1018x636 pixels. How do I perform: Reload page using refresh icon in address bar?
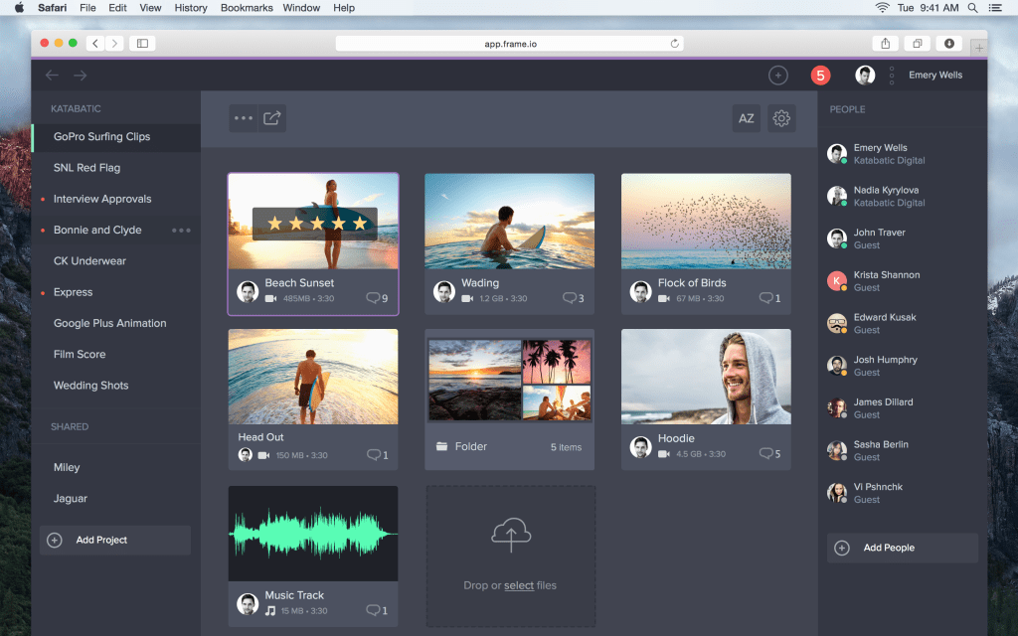click(675, 44)
